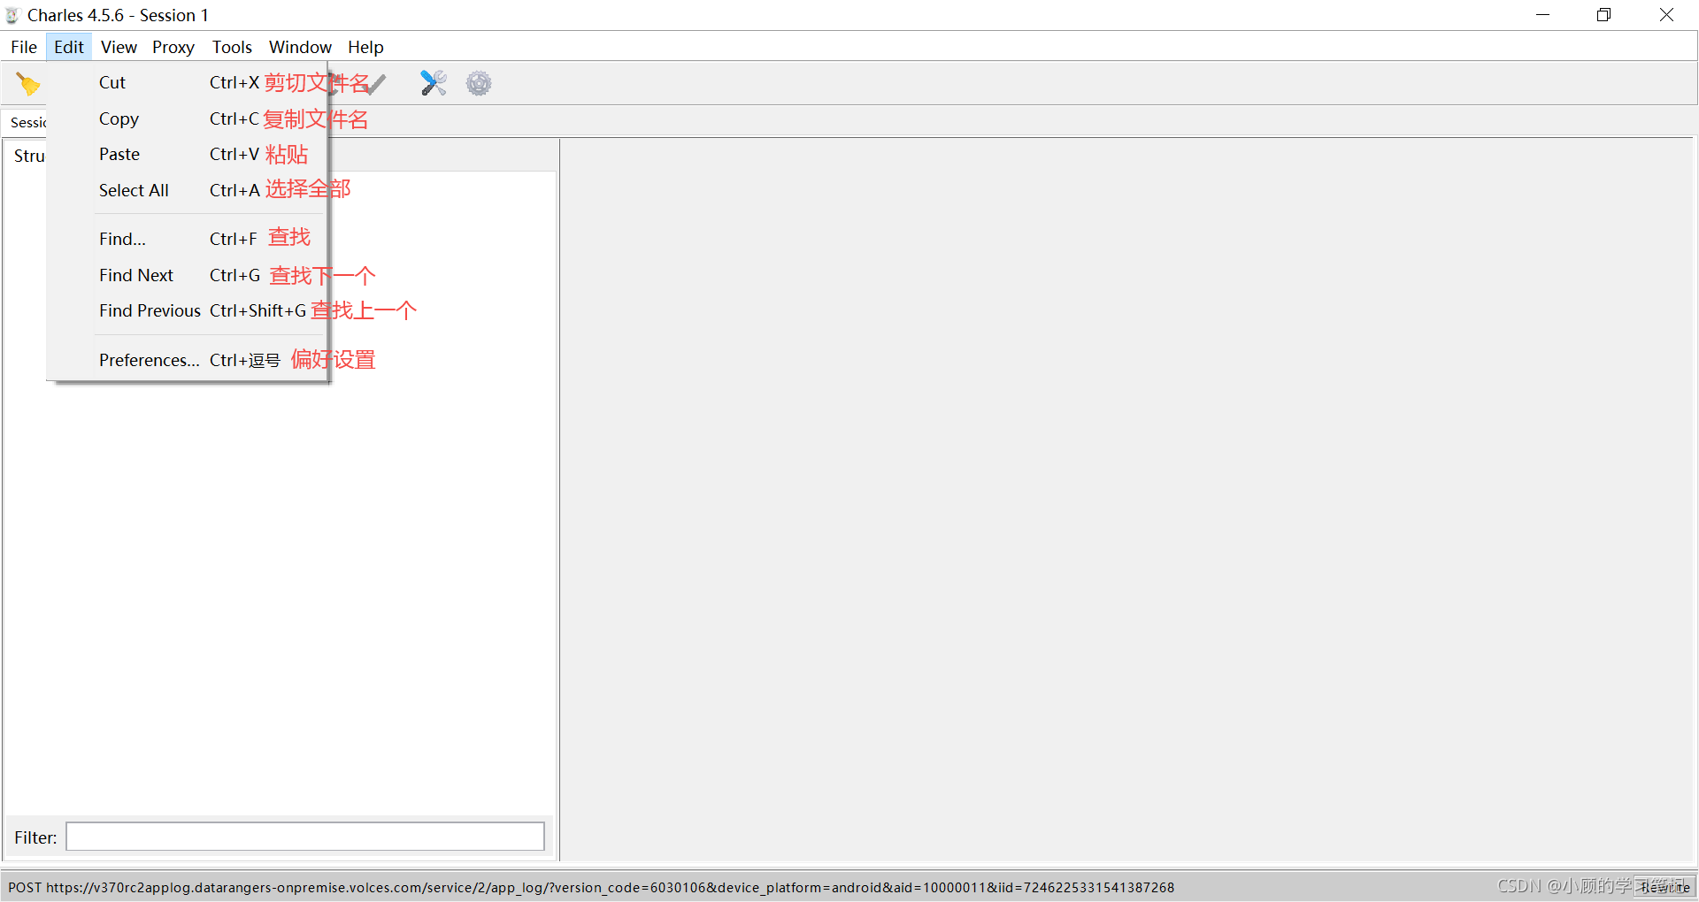Click the Filter text input field
This screenshot has width=1699, height=902.
pyautogui.click(x=305, y=837)
